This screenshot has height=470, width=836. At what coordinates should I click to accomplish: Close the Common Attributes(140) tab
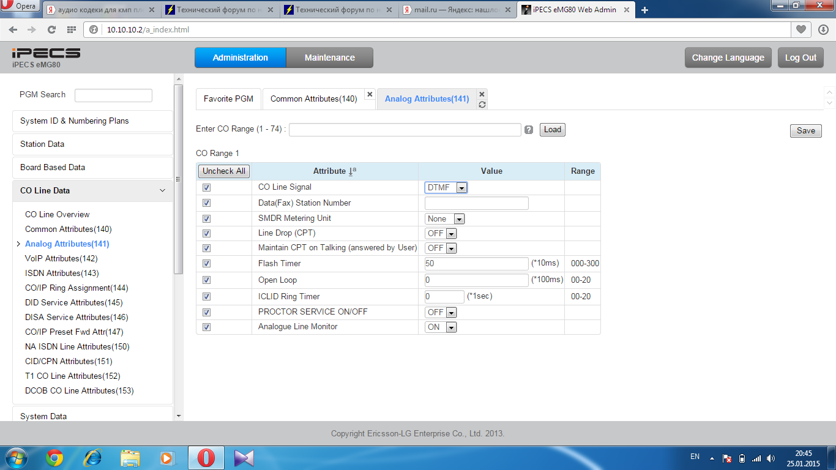point(369,94)
